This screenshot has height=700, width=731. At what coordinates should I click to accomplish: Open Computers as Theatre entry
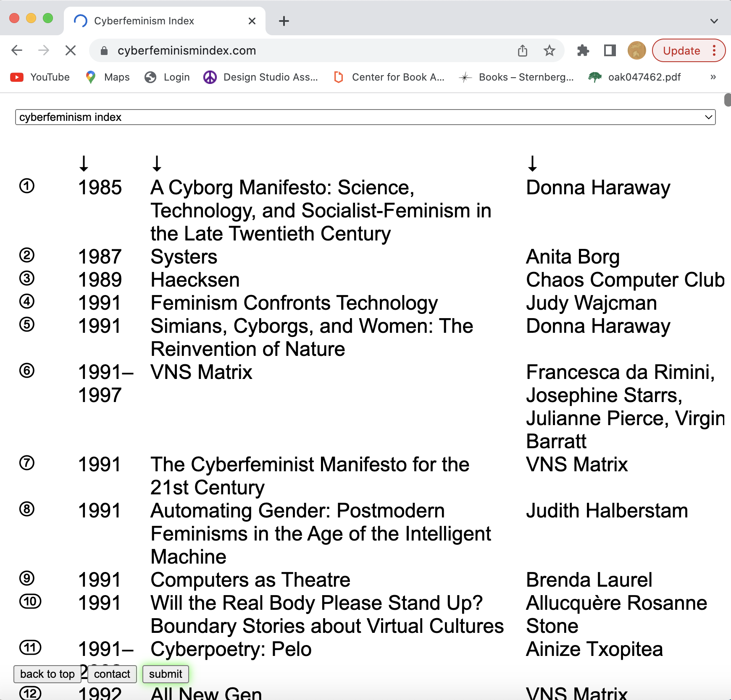click(250, 580)
